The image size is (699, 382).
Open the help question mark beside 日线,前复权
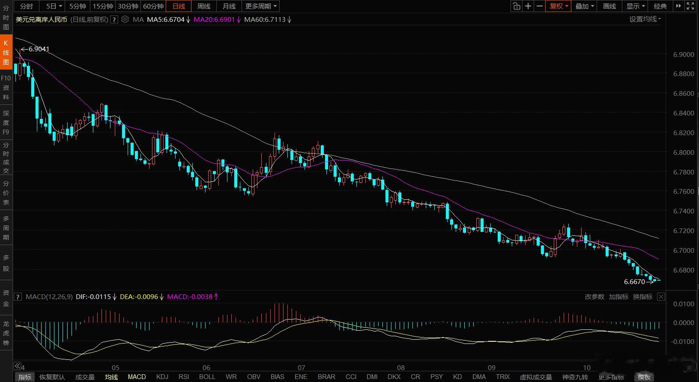(x=114, y=19)
